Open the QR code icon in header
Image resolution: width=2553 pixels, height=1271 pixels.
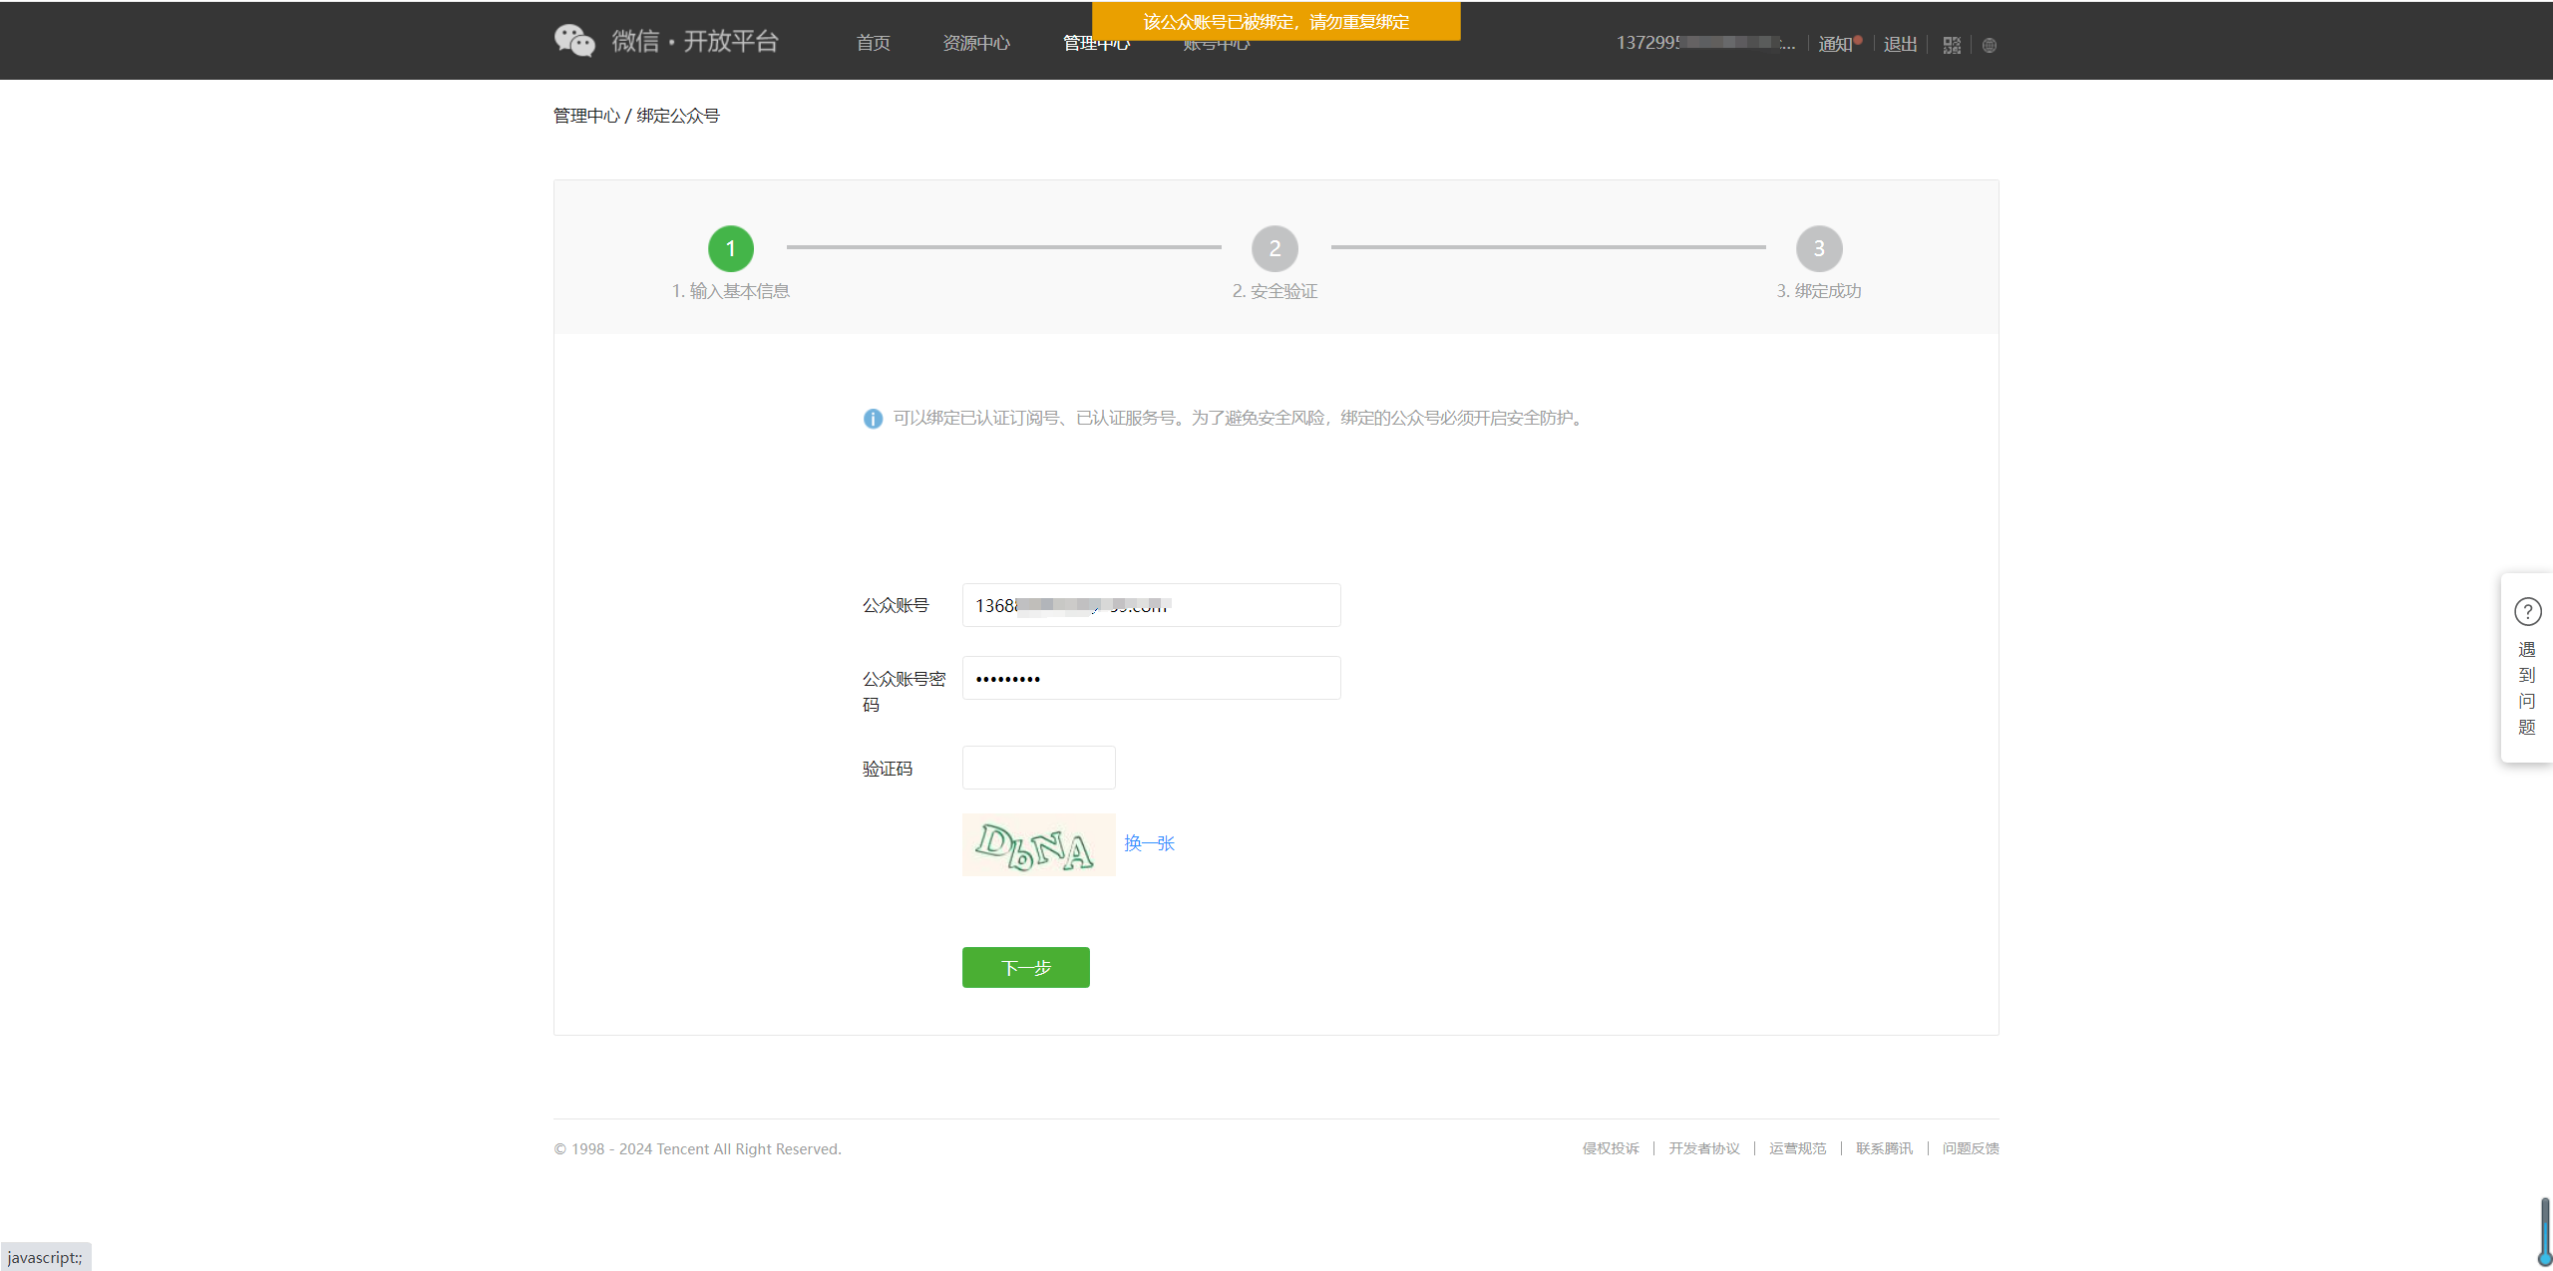pos(1952,45)
